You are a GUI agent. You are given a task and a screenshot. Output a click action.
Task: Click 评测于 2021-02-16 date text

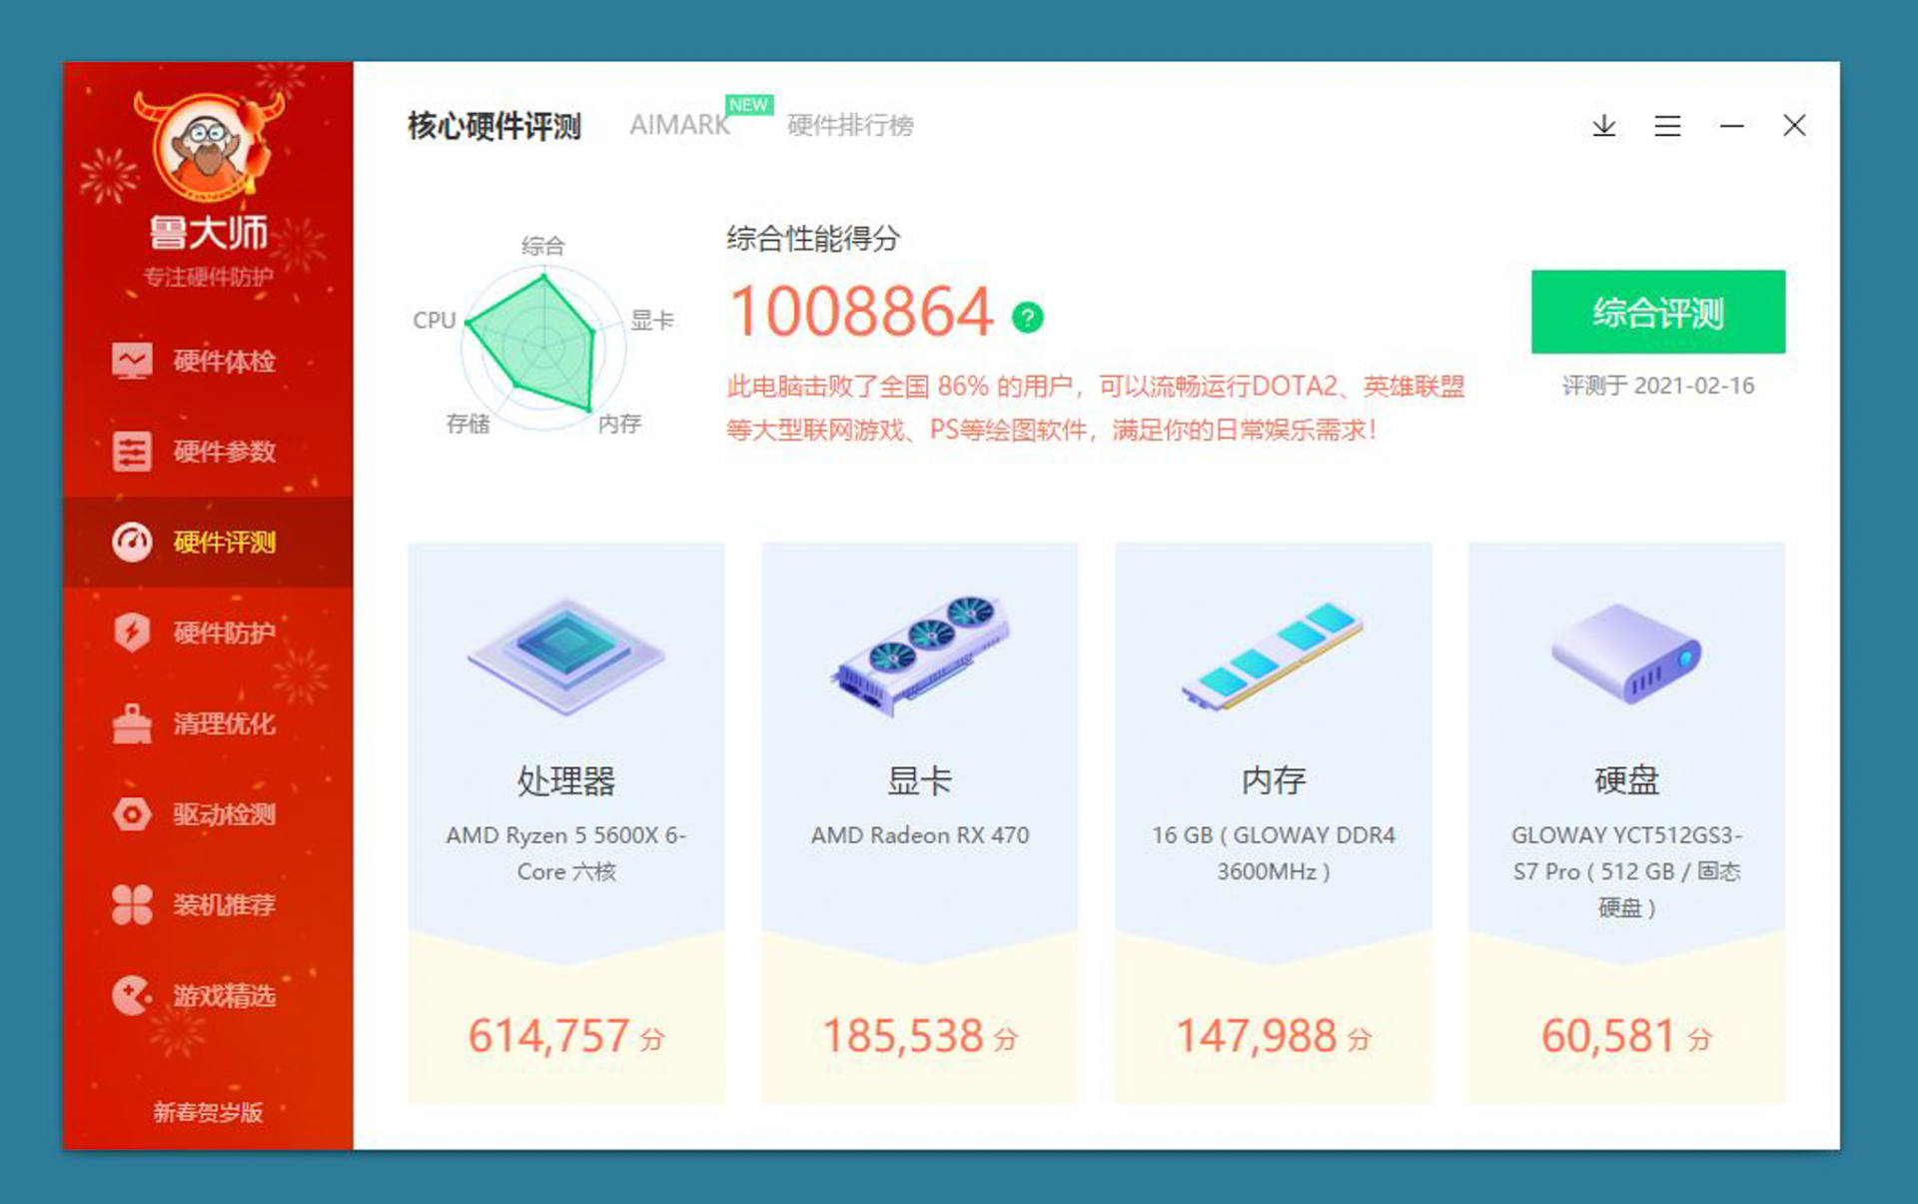[1658, 386]
